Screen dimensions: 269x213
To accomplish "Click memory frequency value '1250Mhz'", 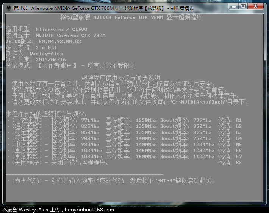I will coord(146,120).
